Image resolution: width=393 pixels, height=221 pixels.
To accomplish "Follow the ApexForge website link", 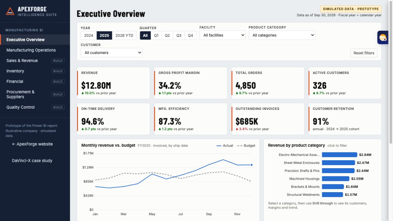I will pyautogui.click(x=32, y=144).
